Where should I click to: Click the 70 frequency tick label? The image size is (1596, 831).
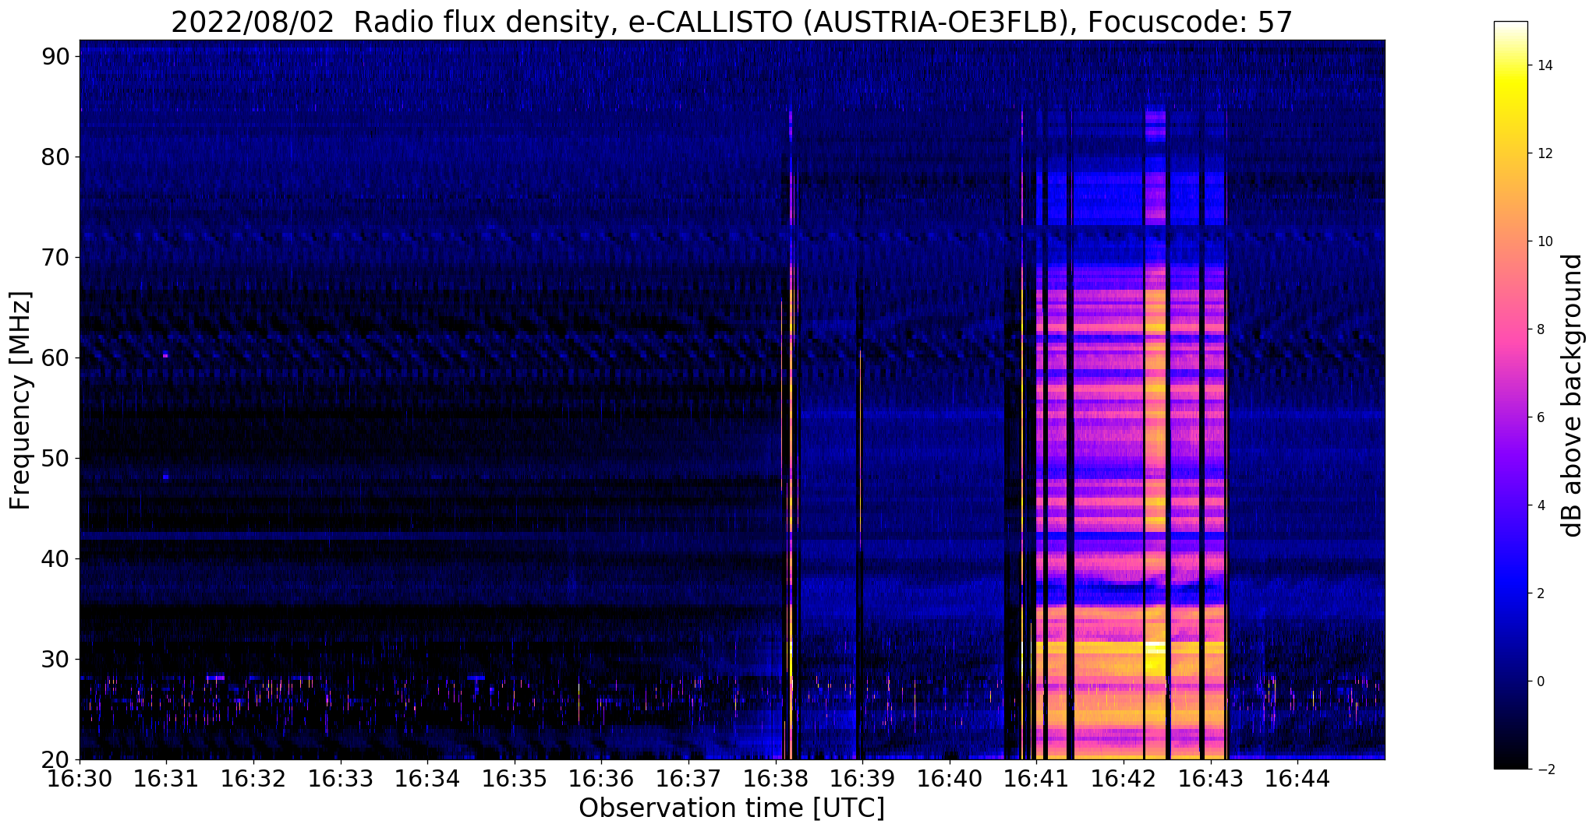click(x=56, y=258)
